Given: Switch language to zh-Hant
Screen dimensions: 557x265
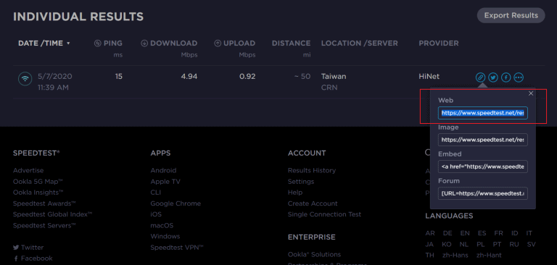Looking at the screenshot, I should 489,256.
